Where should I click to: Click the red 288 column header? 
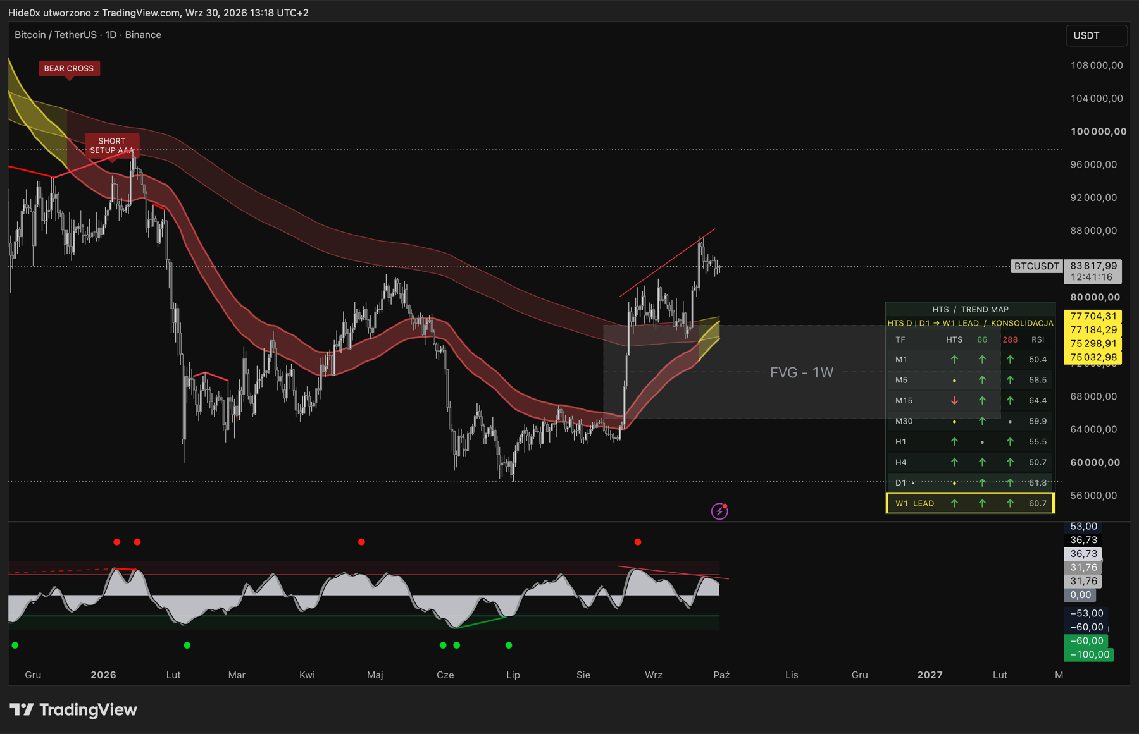pyautogui.click(x=1010, y=339)
